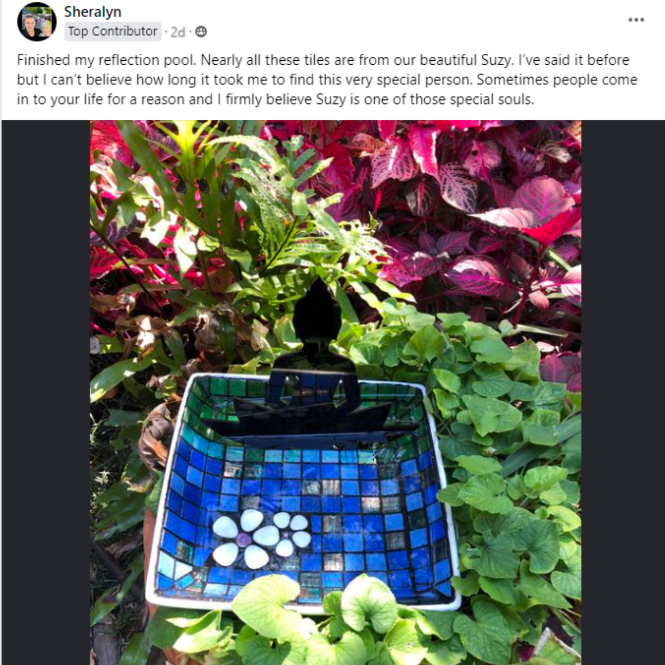Open the mosaic reflection pool photo

336,392
